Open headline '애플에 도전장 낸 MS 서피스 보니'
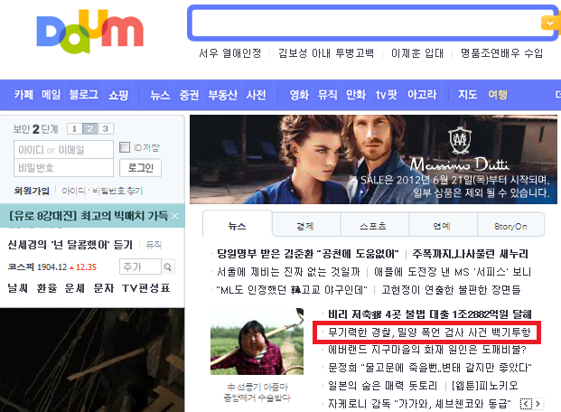Image resolution: width=561 pixels, height=412 pixels. point(453,272)
